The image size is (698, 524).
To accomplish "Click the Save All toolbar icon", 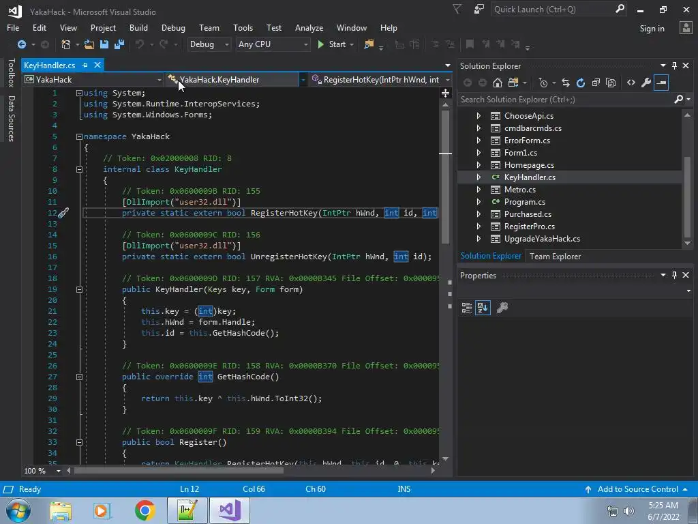I will click(x=119, y=44).
